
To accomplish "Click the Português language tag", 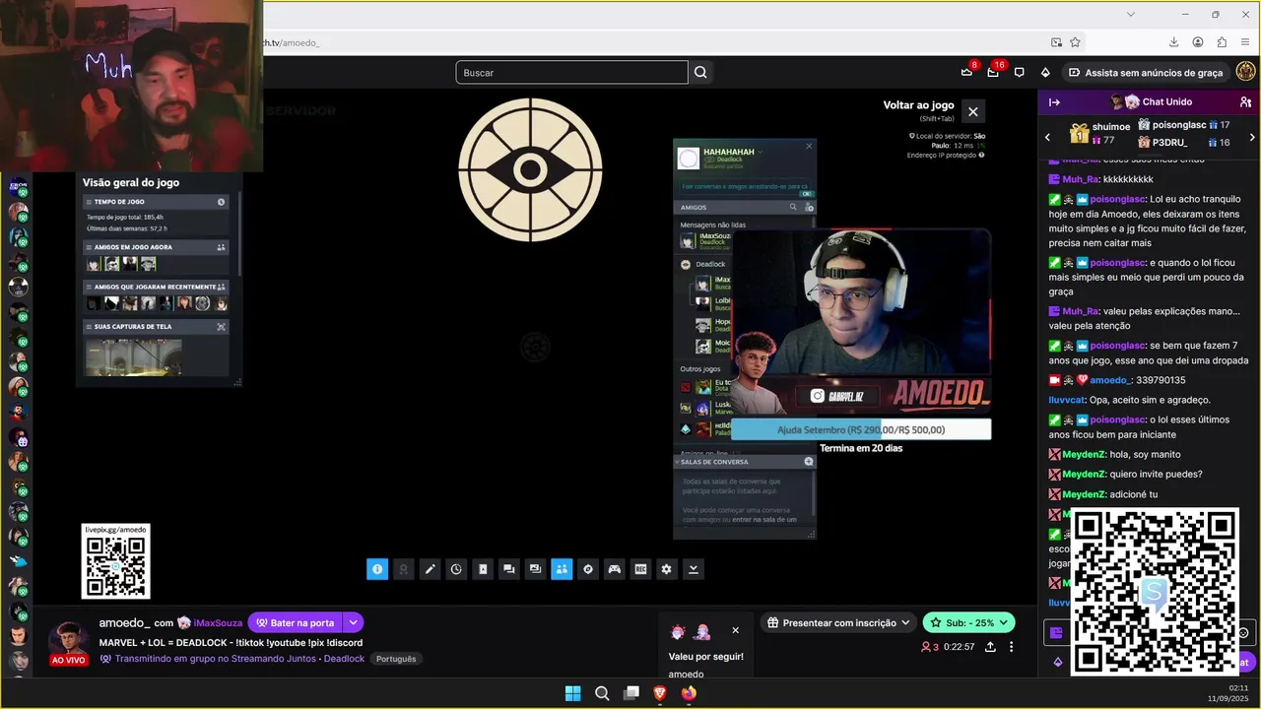I will 396,659.
